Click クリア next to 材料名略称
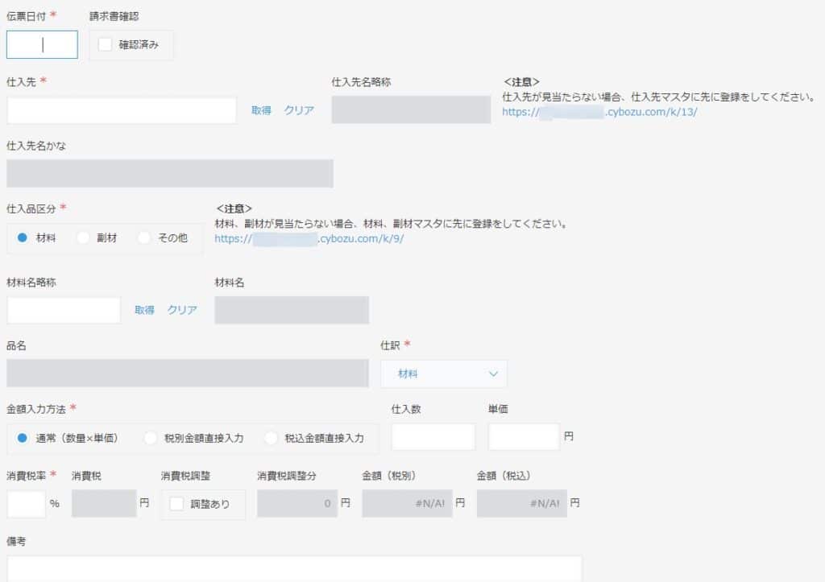Viewport: 825px width, 582px height. coord(182,309)
